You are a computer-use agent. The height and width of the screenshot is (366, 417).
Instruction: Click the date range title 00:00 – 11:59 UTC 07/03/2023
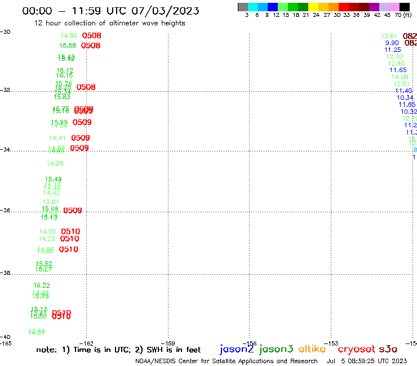[x=110, y=11]
